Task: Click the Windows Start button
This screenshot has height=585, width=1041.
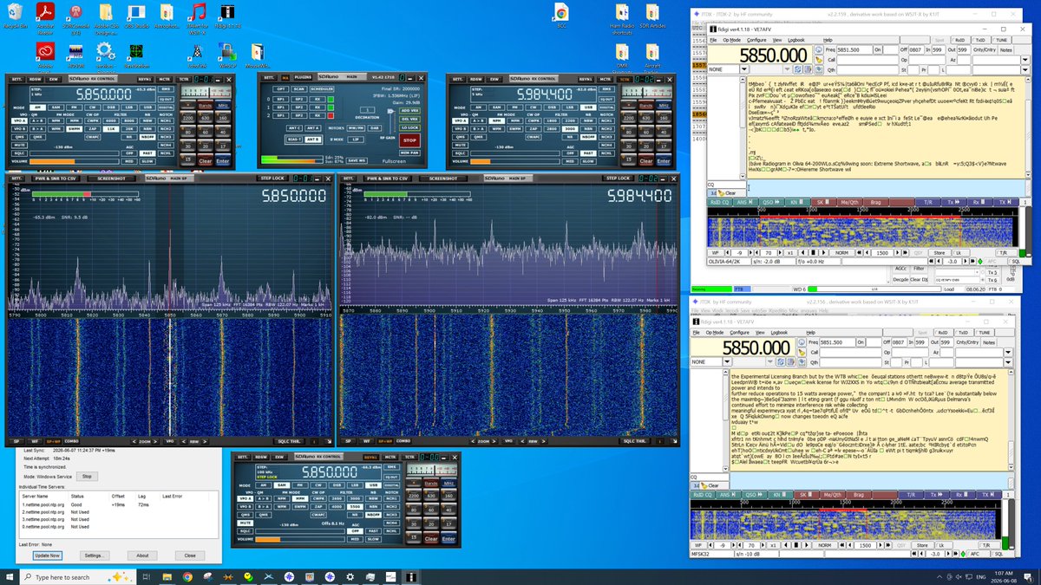Action: [10, 575]
